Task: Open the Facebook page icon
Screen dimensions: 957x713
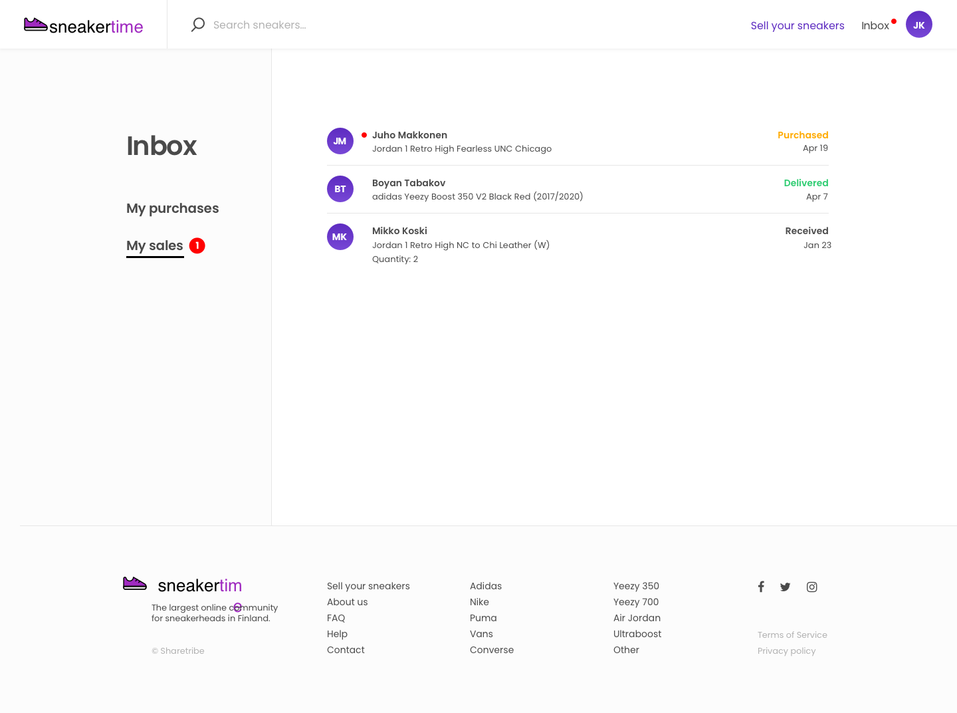Action: click(x=761, y=587)
